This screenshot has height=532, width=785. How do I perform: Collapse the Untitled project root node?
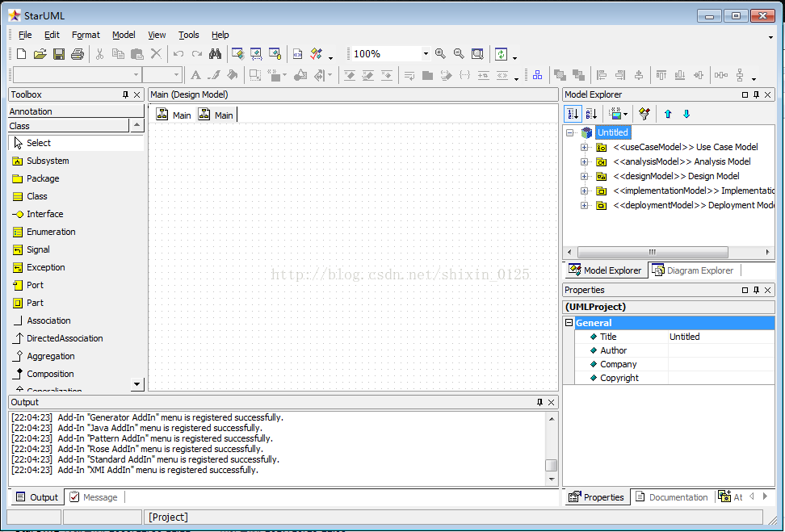pyautogui.click(x=569, y=132)
